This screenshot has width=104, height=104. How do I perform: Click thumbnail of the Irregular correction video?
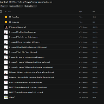pyautogui.click(x=6, y=67)
